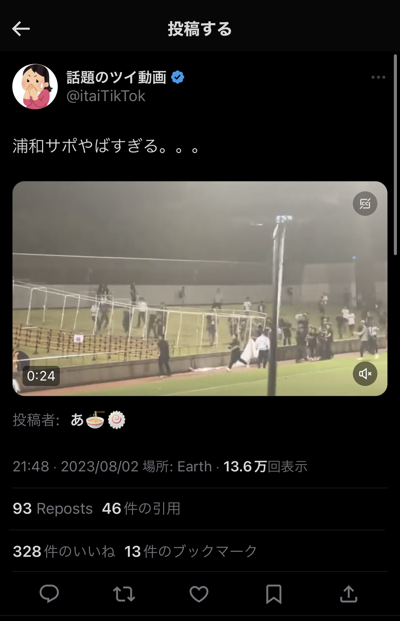
Task: View 328 件のいいね likes
Action: [64, 551]
